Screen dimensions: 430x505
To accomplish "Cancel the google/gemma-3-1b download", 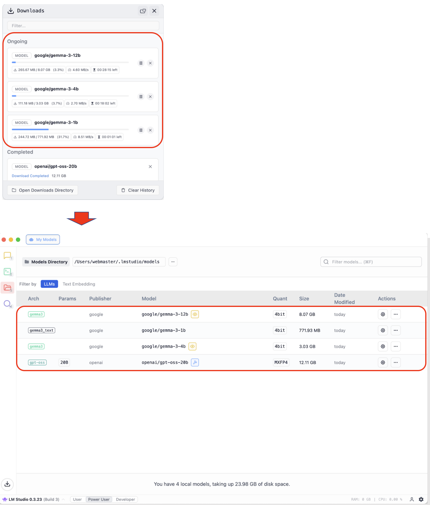I will 150,130.
